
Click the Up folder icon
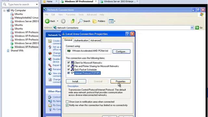pos(73,21)
